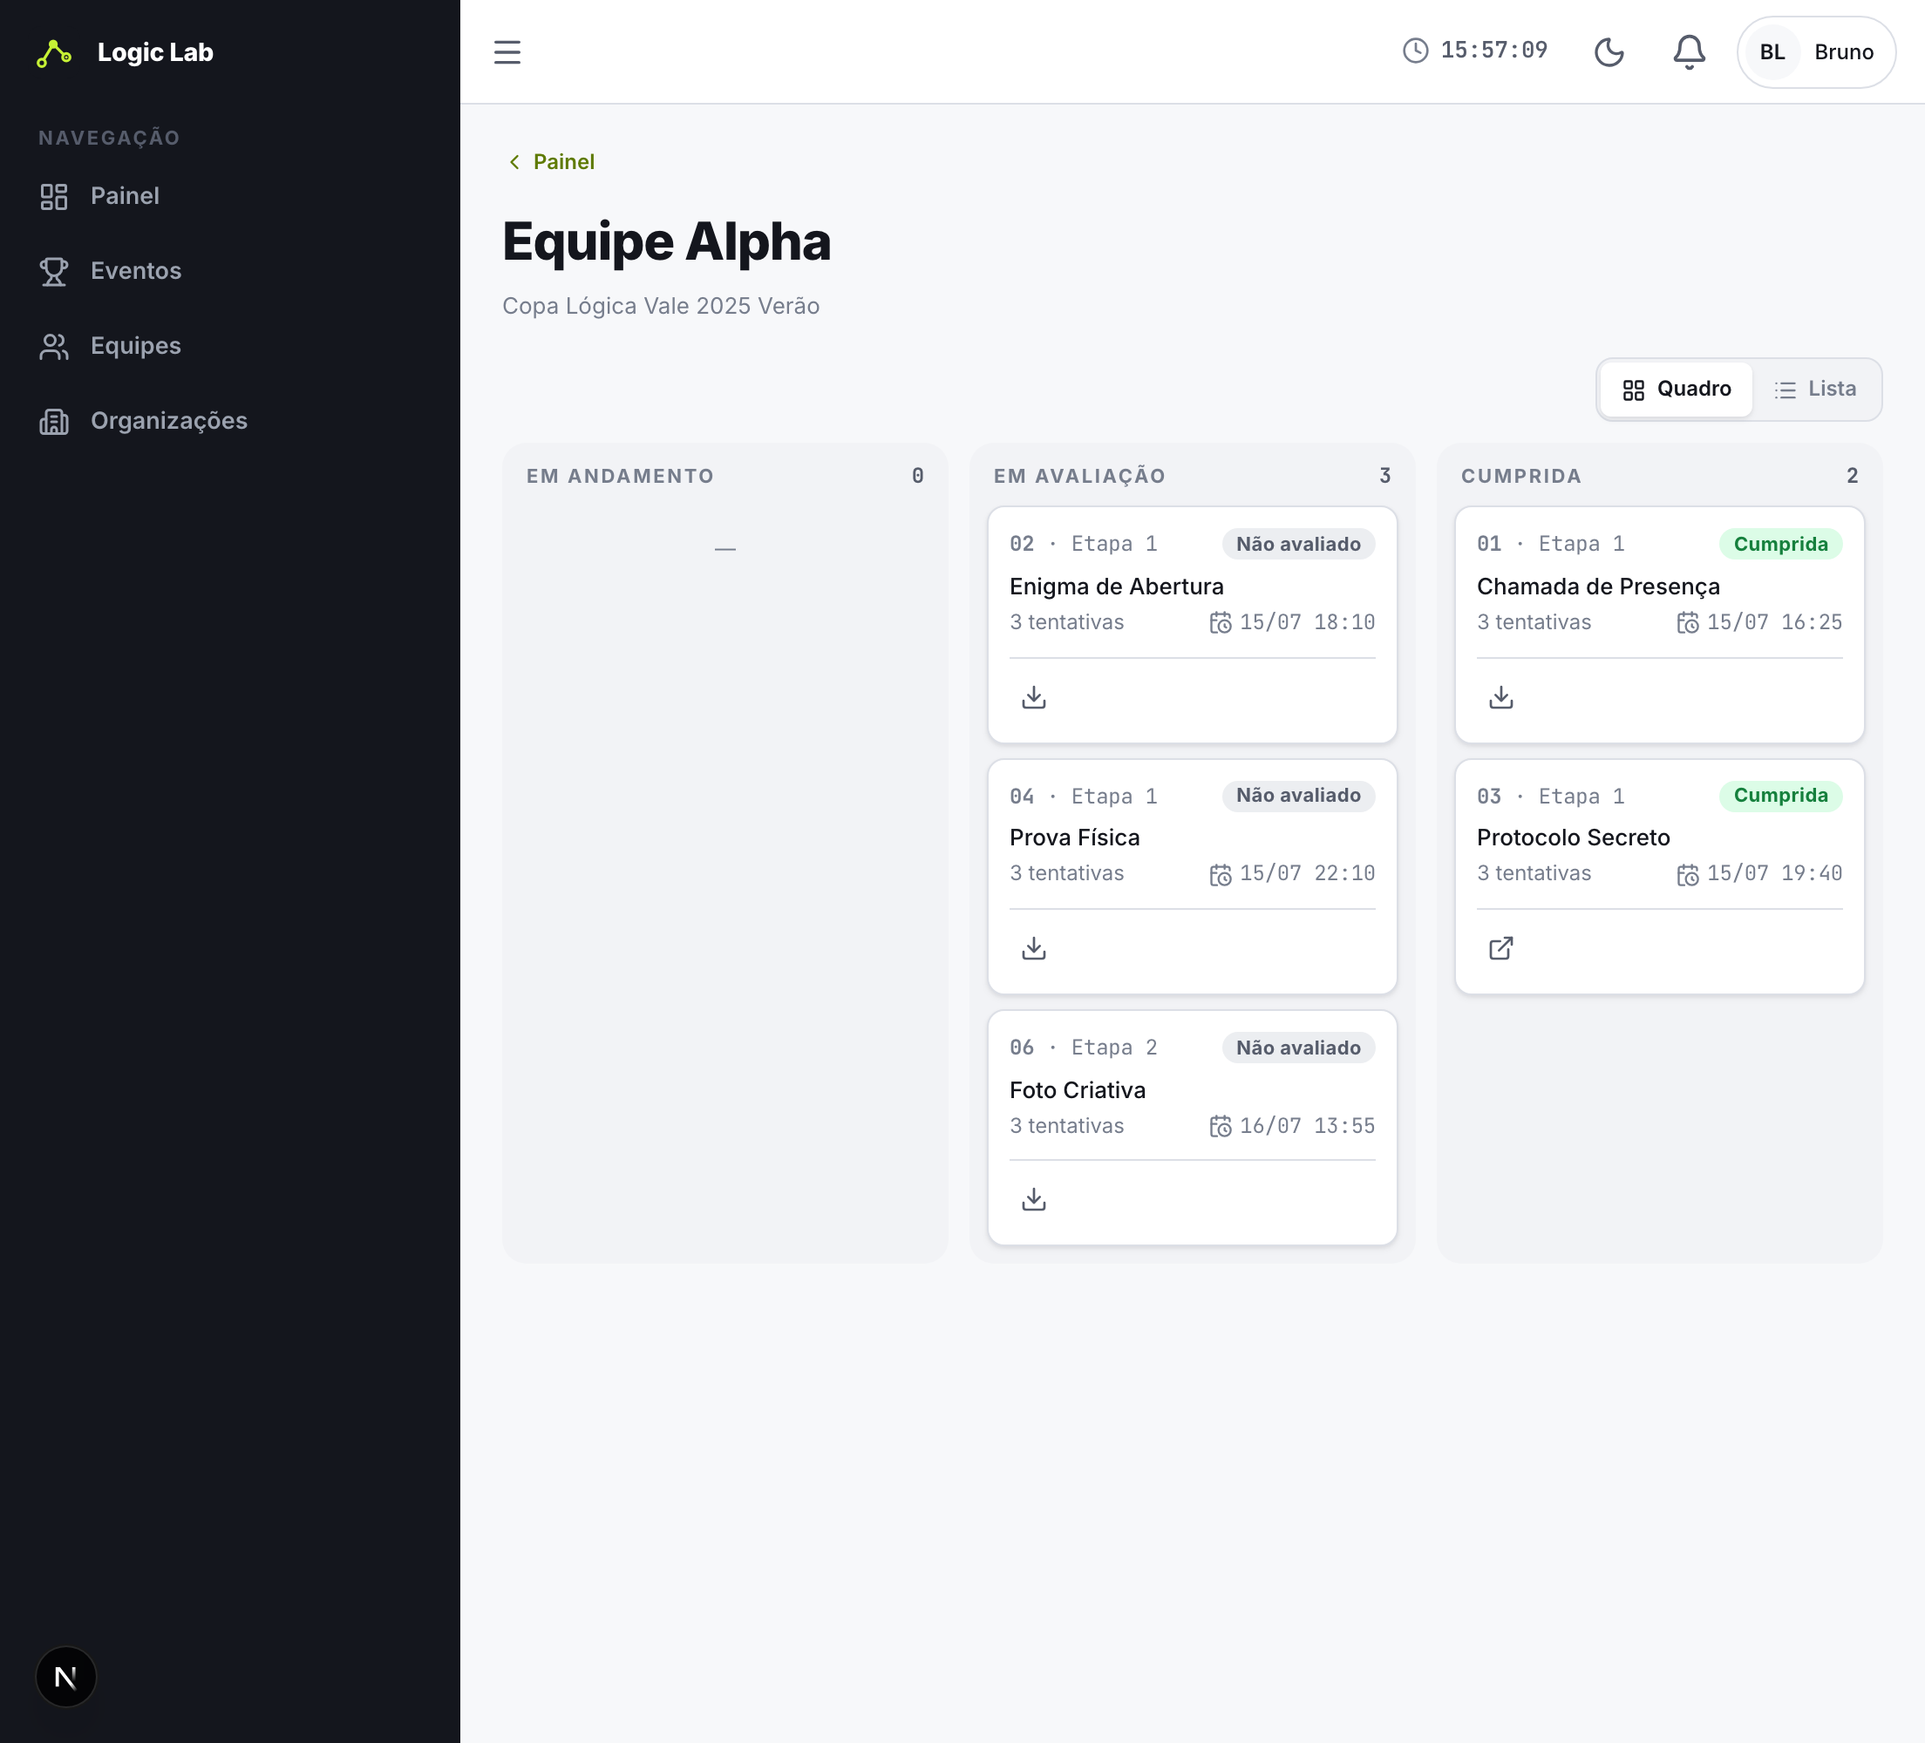Open the Foto Criativa card title
Viewport: 1925px width, 1743px height.
[x=1077, y=1090]
